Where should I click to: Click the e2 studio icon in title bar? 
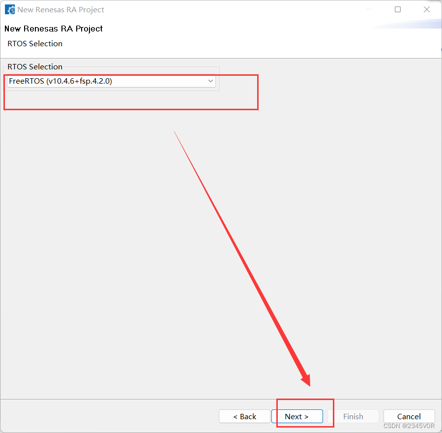pyautogui.click(x=9, y=9)
